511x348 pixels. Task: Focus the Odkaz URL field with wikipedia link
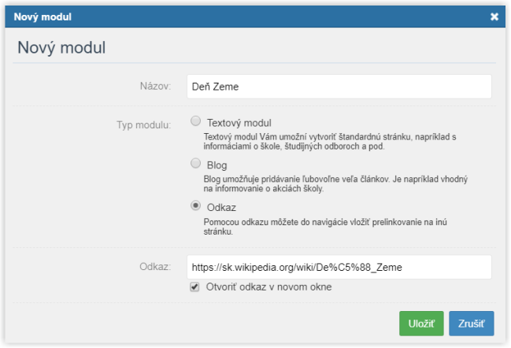click(x=339, y=267)
